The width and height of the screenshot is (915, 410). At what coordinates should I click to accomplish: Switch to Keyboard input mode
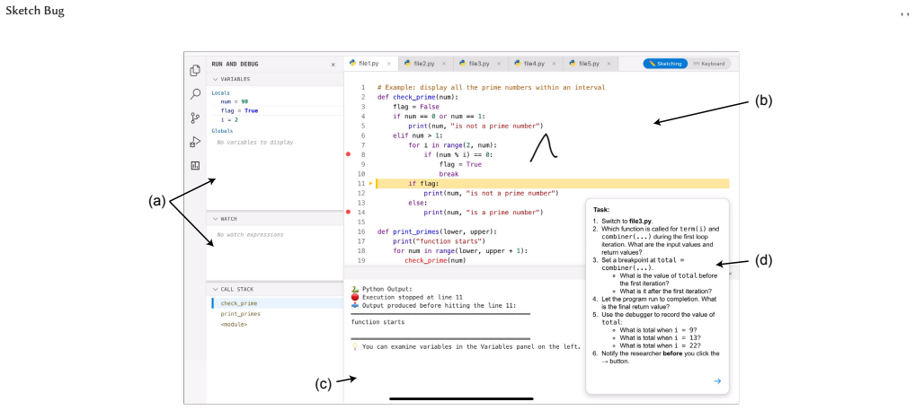click(x=708, y=64)
